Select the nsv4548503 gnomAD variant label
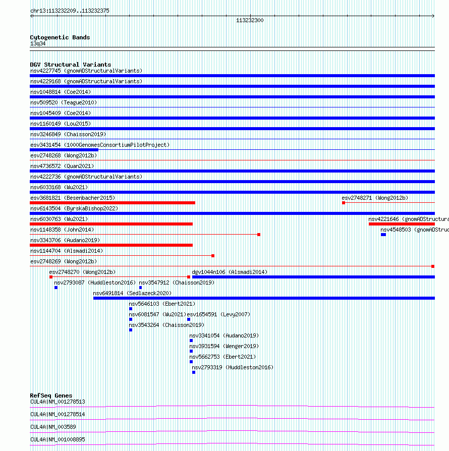The image size is (449, 451). (x=415, y=230)
